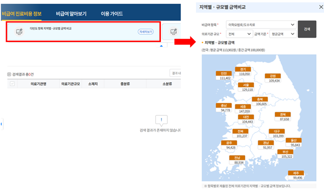Viewport: 324px width, 190px height.
Task: Toggle the select-all checkbox in table header
Action: [12, 84]
